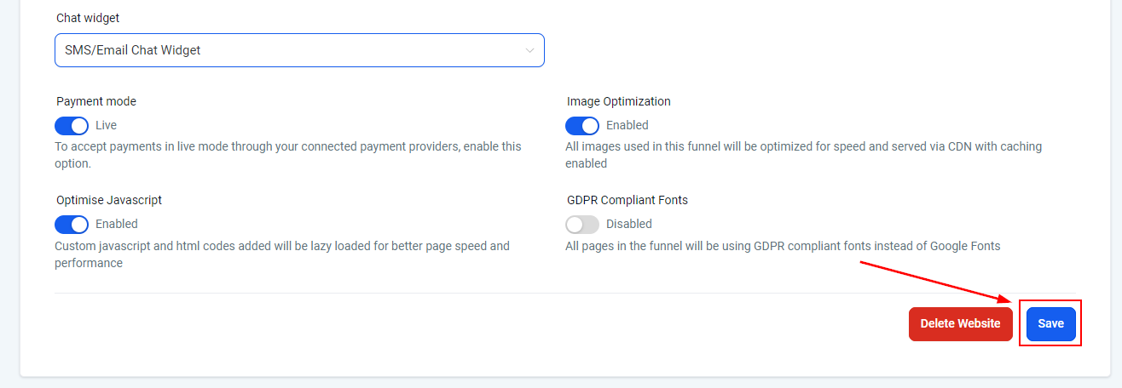Turn off the Optimise Javascript switch
The image size is (1122, 388).
point(72,224)
